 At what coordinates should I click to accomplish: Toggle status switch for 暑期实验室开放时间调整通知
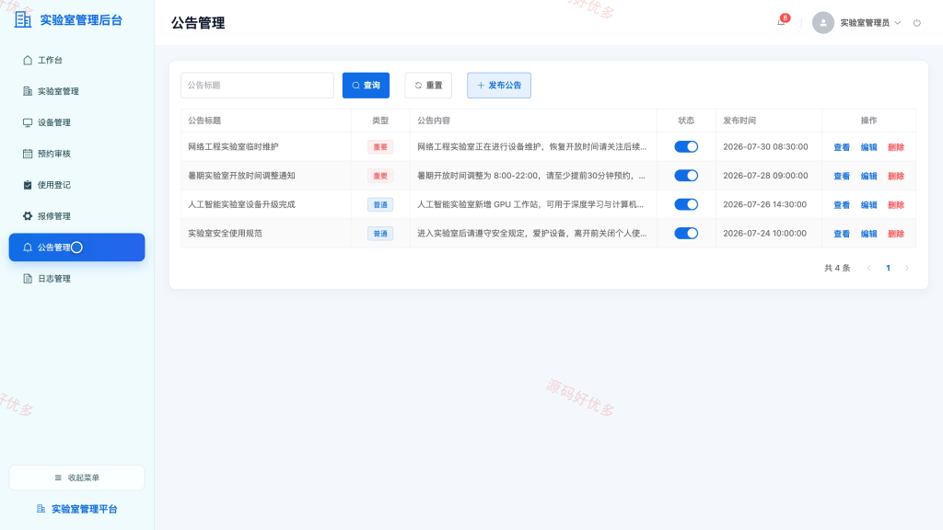[x=686, y=176]
